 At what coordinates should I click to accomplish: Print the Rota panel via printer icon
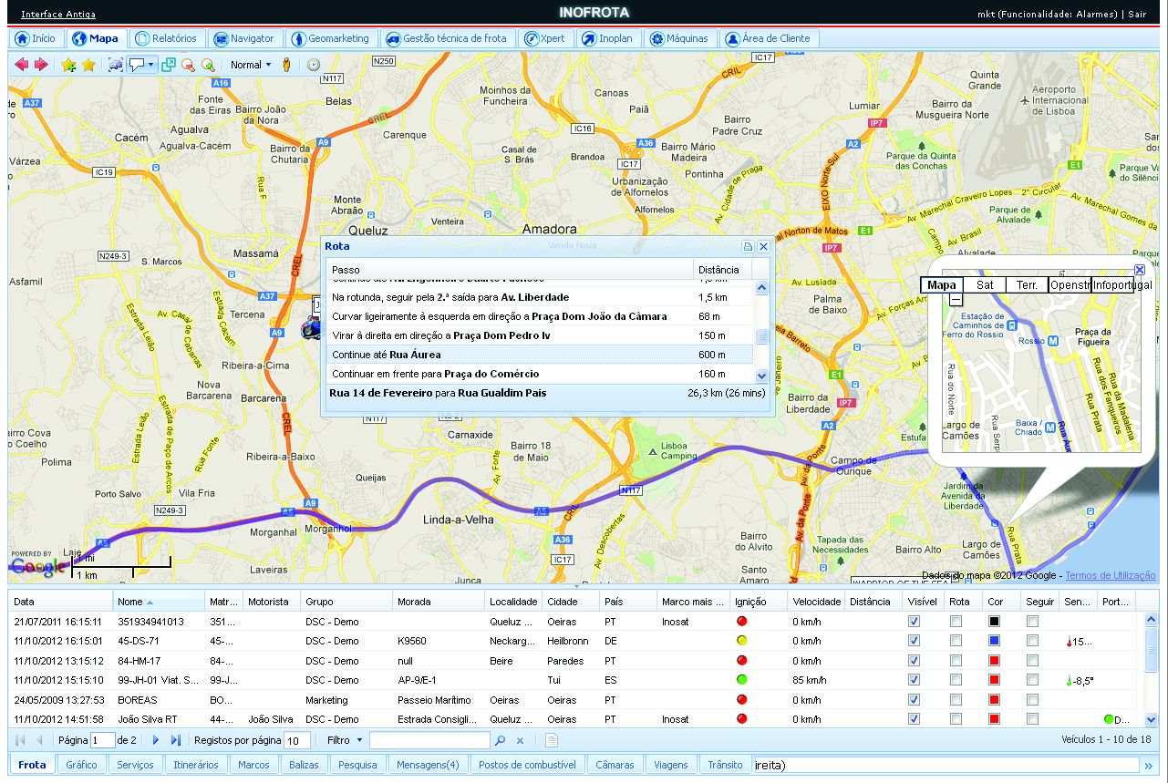pos(748,246)
